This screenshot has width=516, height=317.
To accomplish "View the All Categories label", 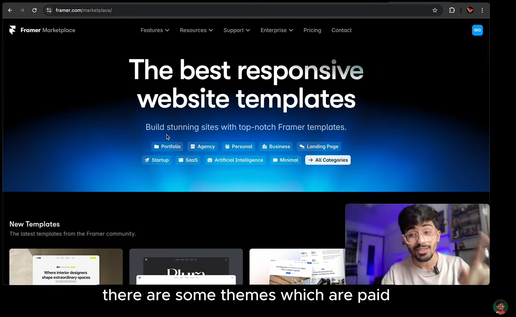I will 332,160.
